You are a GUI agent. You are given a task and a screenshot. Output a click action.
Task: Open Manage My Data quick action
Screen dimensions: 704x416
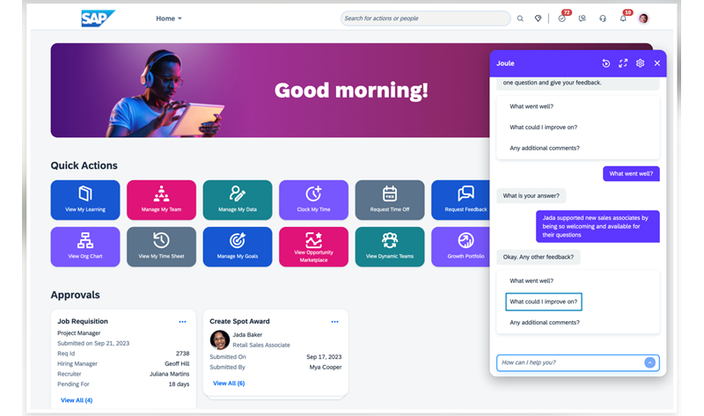(238, 201)
